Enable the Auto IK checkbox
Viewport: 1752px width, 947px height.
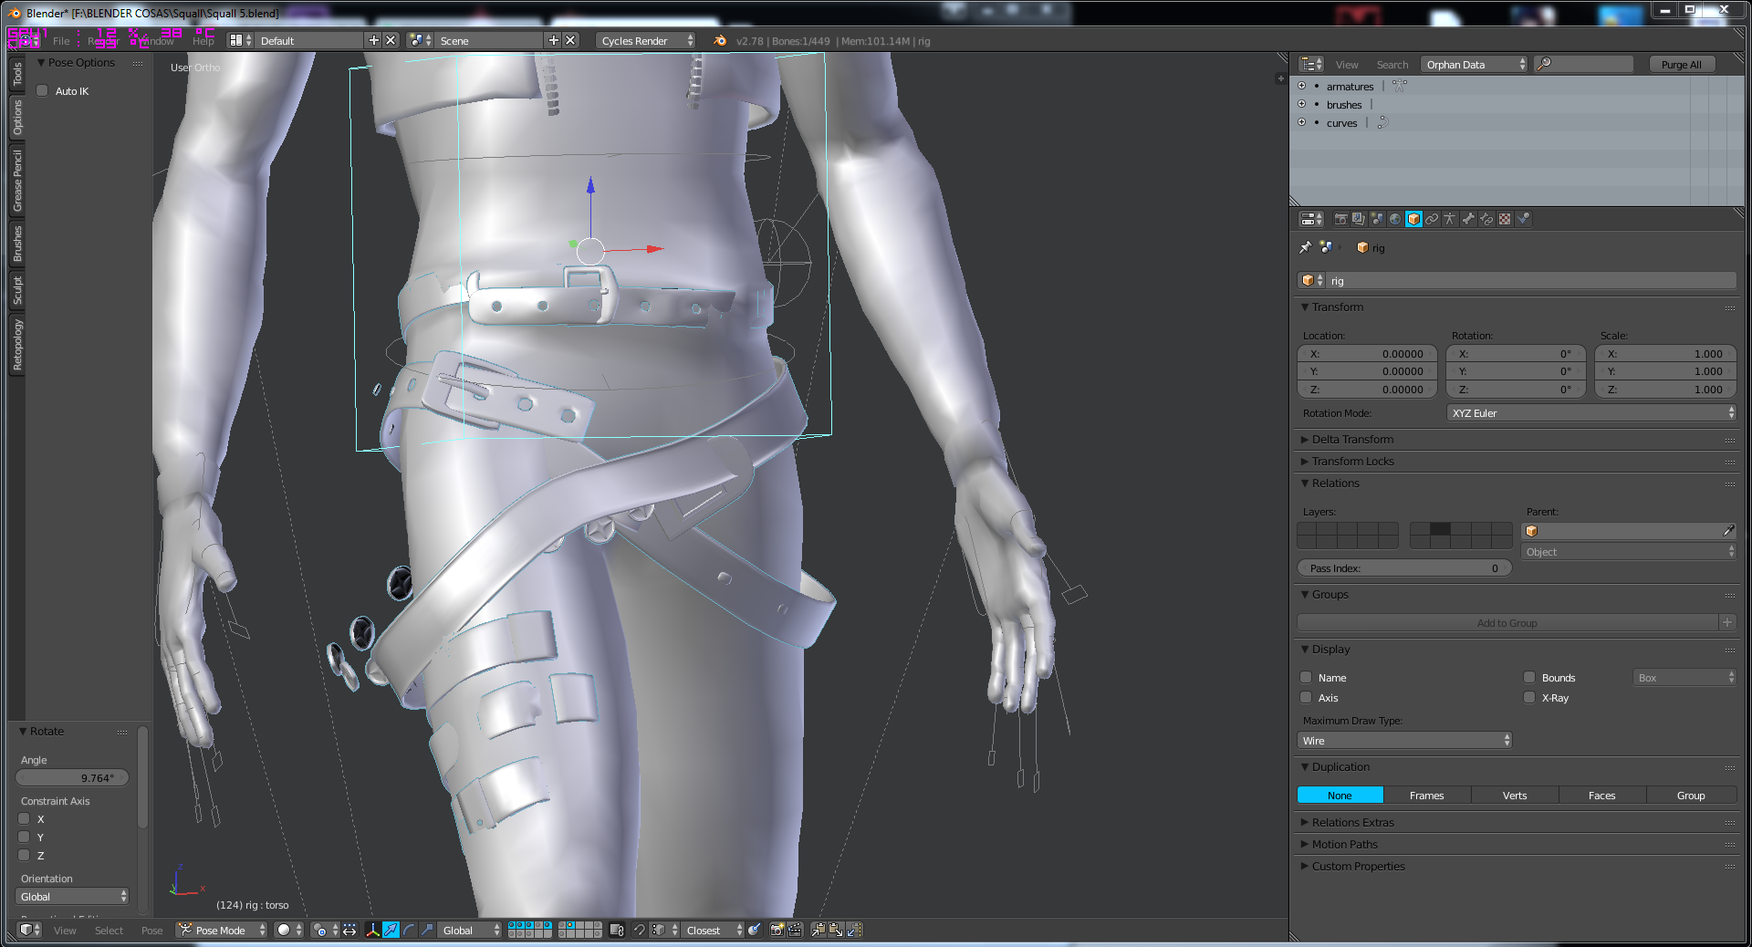coord(42,90)
